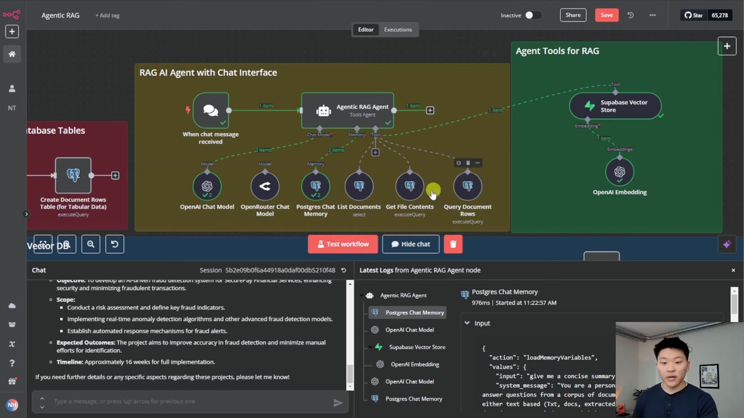This screenshot has width=744, height=418.
Task: Select the Agentic RAG Agent node on canvas
Action: click(347, 110)
